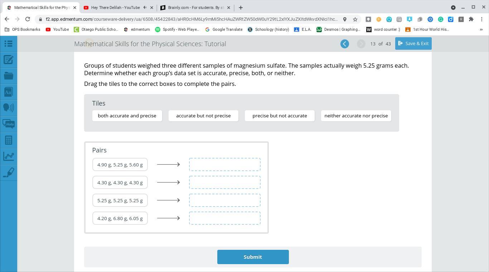
Task: Click the '4.30 g, 4.30 g, 4.30 g' data set
Action: 120,183
